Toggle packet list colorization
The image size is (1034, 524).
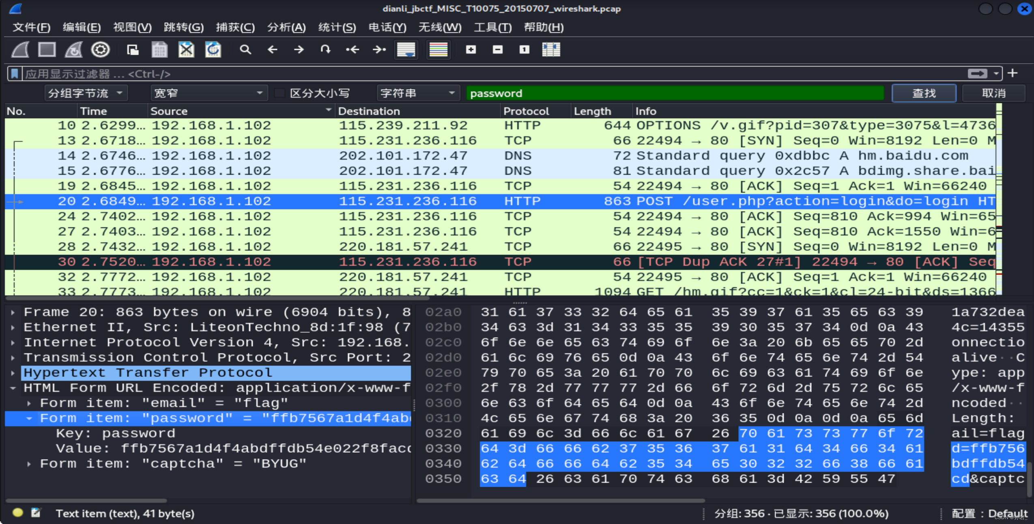click(x=438, y=49)
